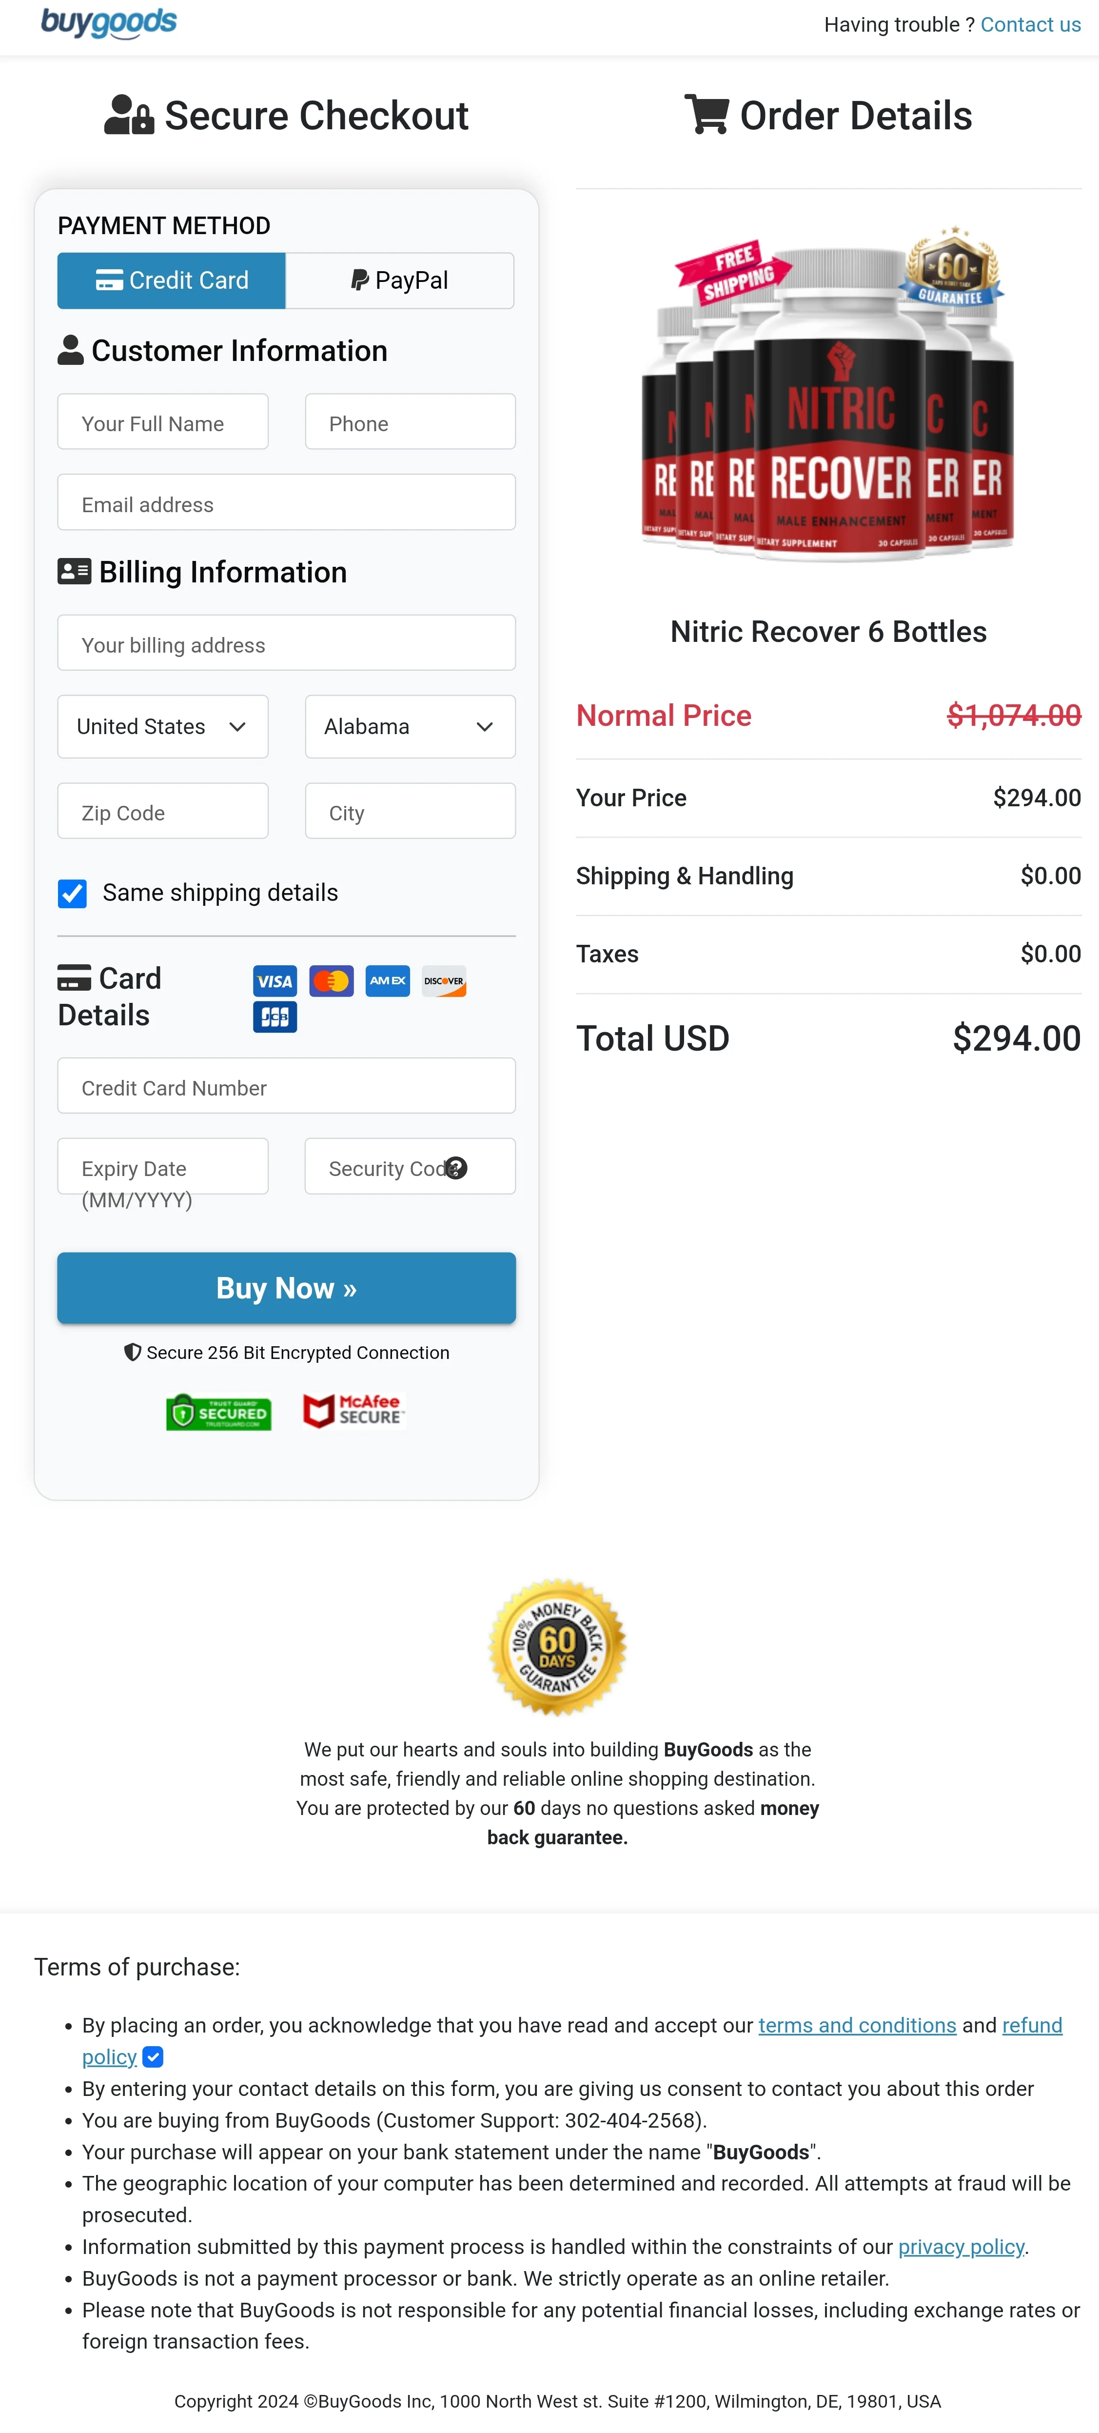Screen dimensions: 1099x2433
Task: Click the Email address field
Action: pos(286,503)
